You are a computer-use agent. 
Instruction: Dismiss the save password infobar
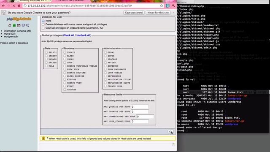[x=173, y=13]
